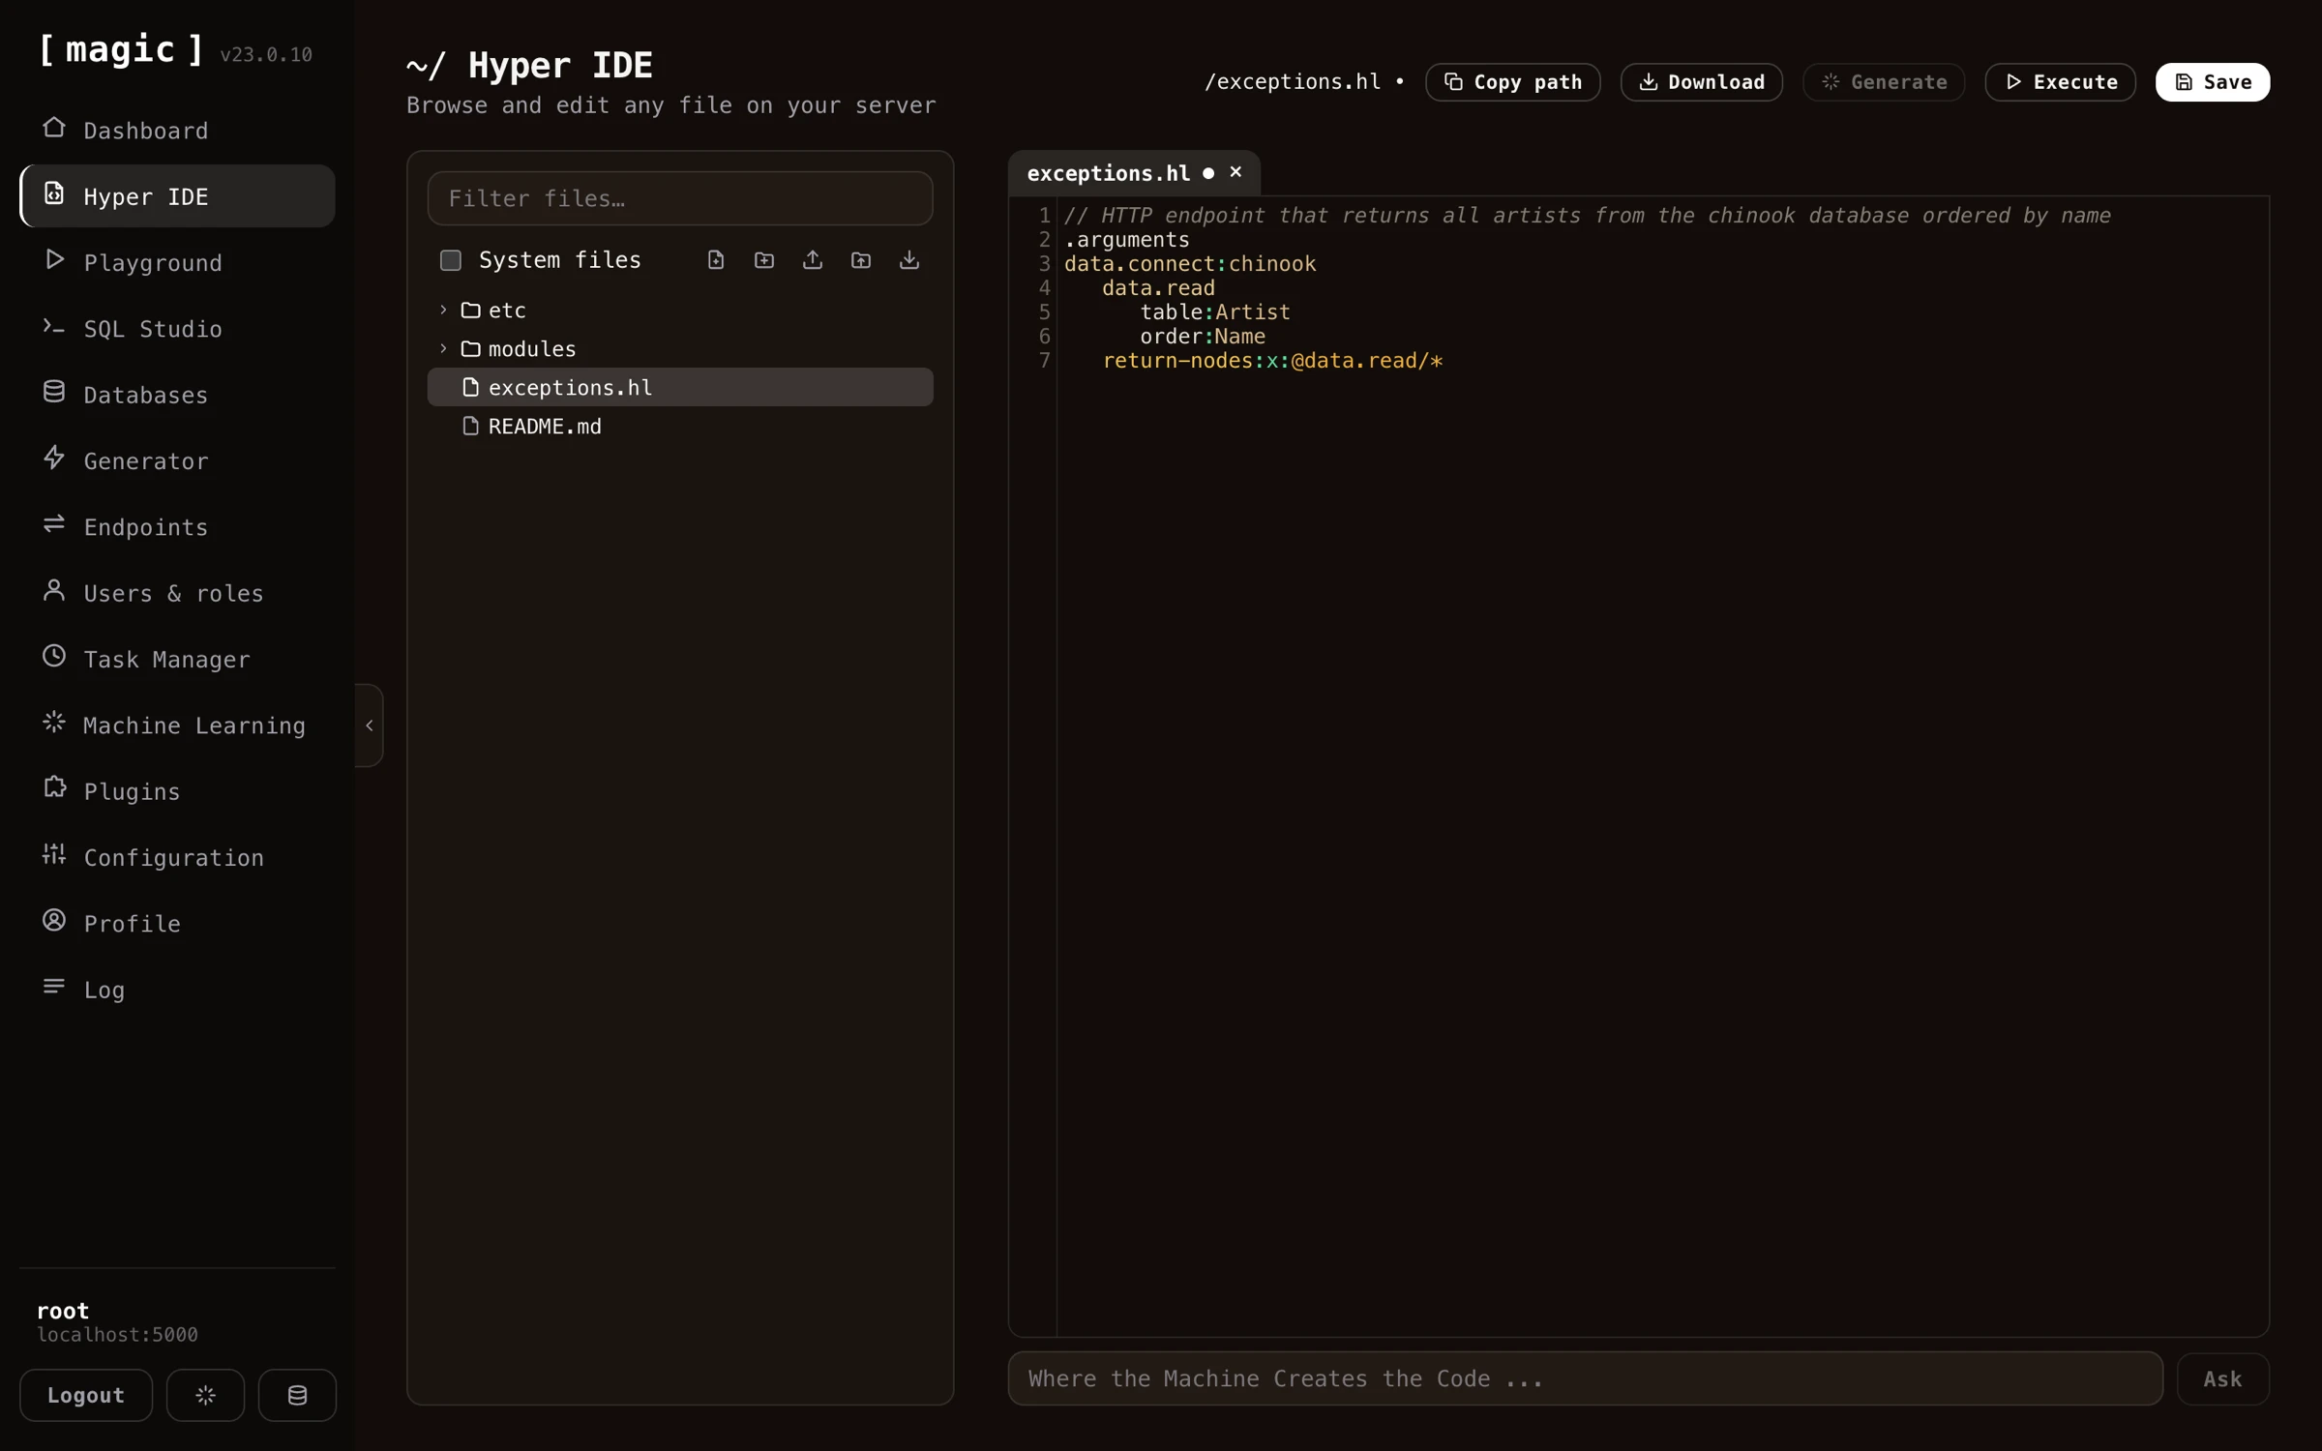Click the Endpoints arrows icon
This screenshot has height=1451, width=2322.
point(54,524)
